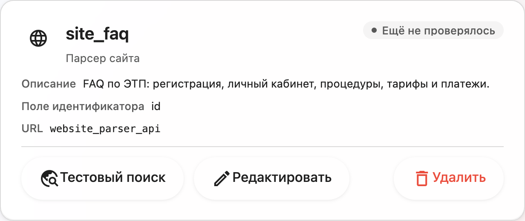Select the site_faq title

coord(97,34)
